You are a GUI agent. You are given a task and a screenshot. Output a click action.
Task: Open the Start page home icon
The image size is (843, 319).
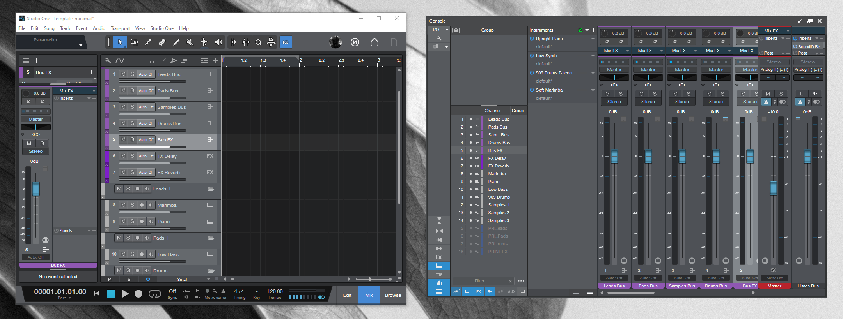pos(374,42)
